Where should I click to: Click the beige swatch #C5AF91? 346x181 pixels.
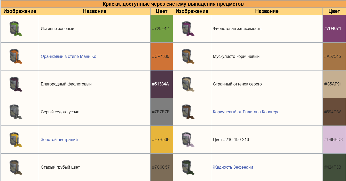pos(334,84)
